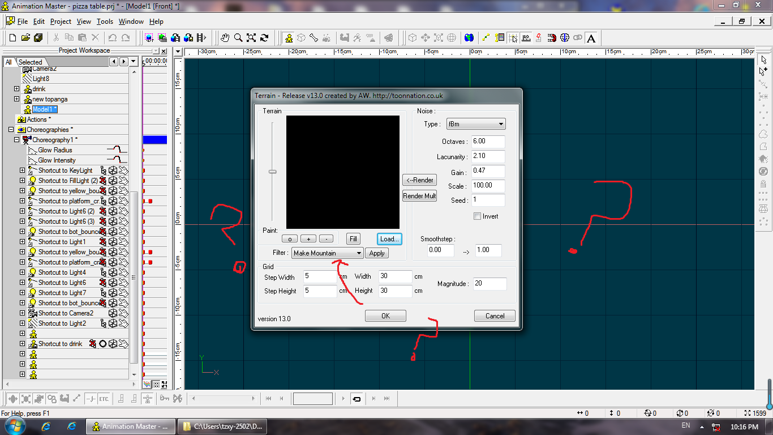This screenshot has height=435, width=773.
Task: Click the Octaves input field
Action: [x=488, y=142]
